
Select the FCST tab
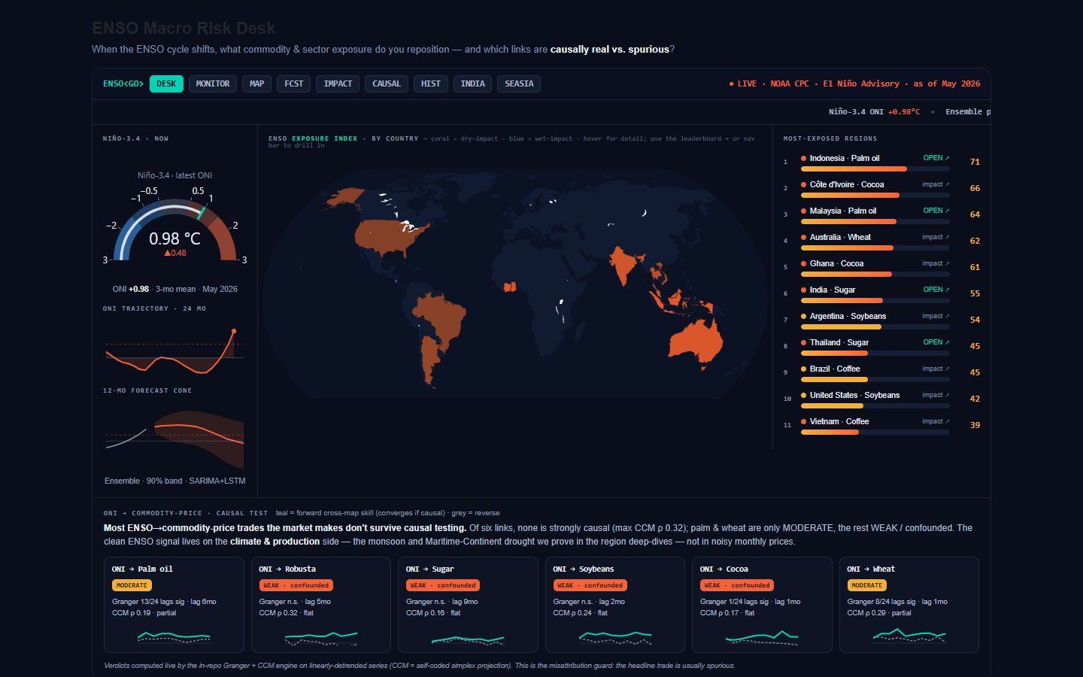[294, 83]
